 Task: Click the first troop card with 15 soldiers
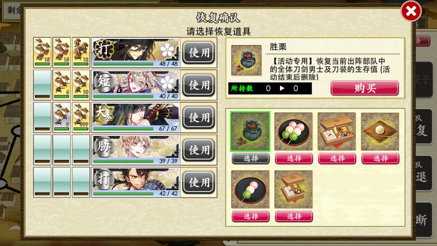pos(42,52)
